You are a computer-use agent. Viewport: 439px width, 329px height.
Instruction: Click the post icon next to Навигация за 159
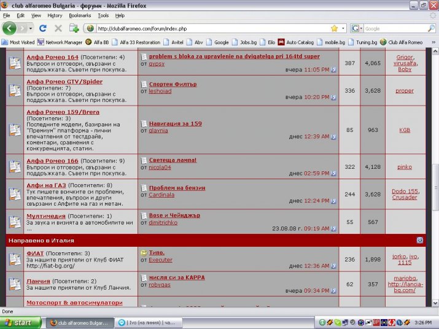pyautogui.click(x=144, y=123)
